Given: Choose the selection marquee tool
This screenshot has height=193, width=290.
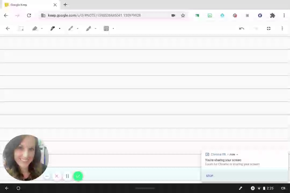Looking at the screenshot, I should [x=21, y=28].
